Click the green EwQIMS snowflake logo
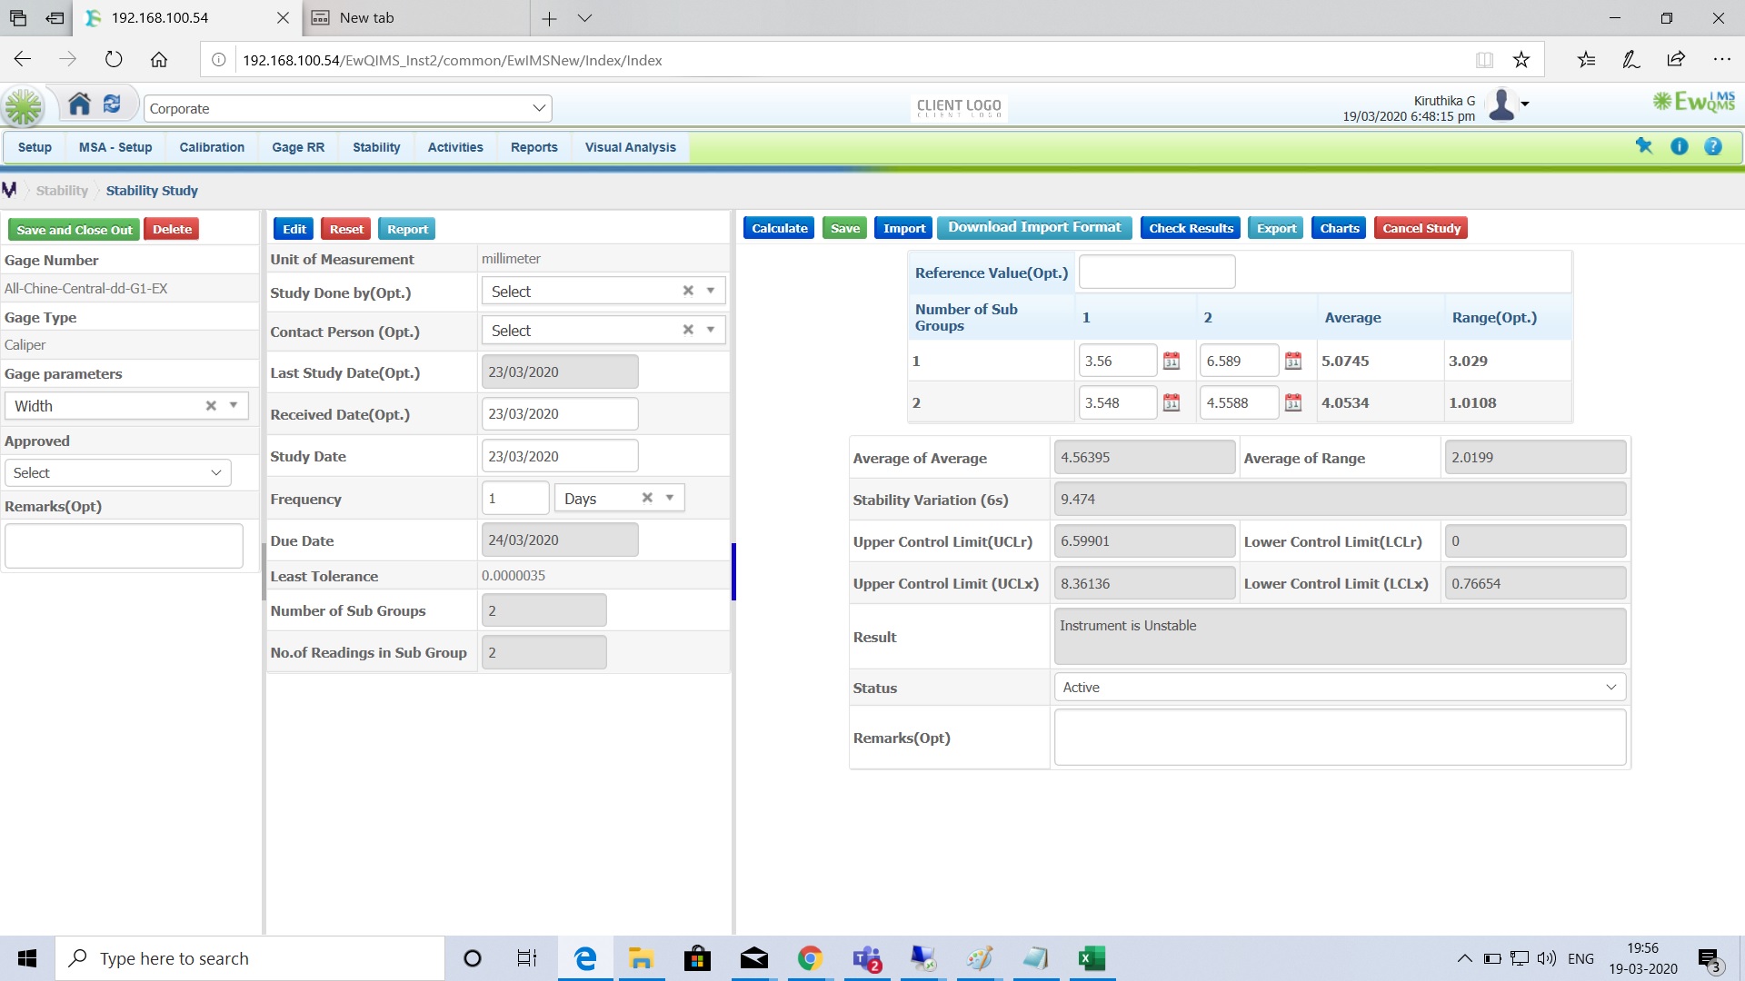 pos(24,107)
